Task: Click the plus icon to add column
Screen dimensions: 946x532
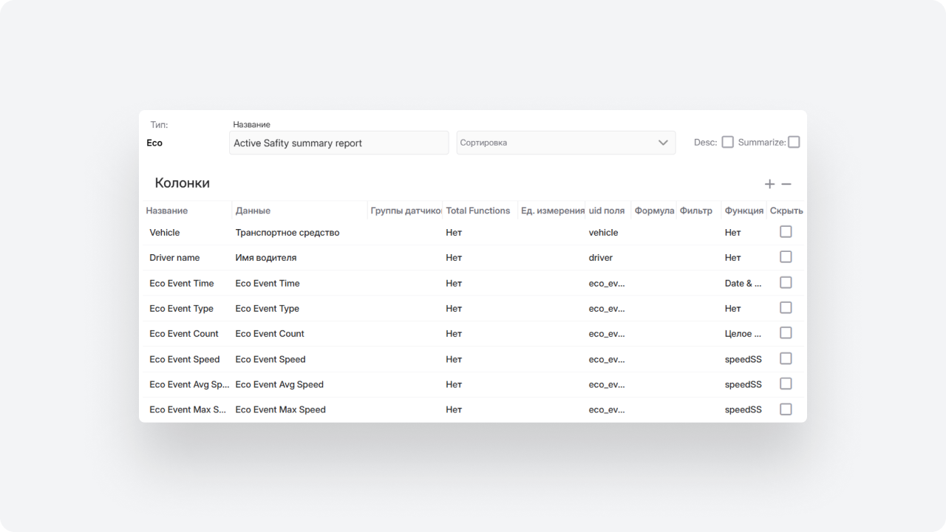Action: 769,184
